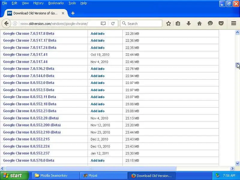Select the Download Old Version taskbar button
The image size is (240, 180).
point(152,175)
